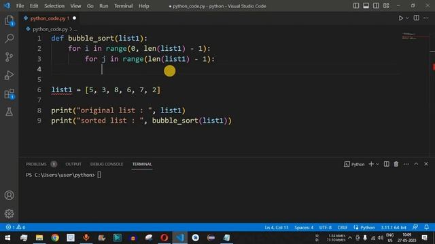Screen dimensions: 435x244
Task: Kill the terminal with trash icon
Action: [396, 164]
